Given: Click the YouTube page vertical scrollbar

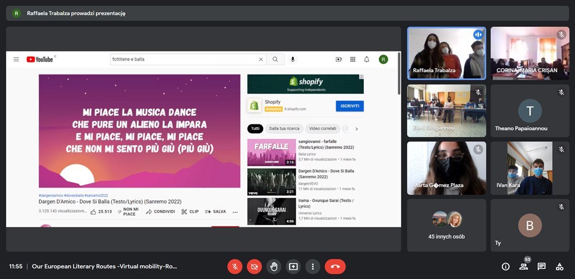Looking at the screenshot, I should (399, 73).
